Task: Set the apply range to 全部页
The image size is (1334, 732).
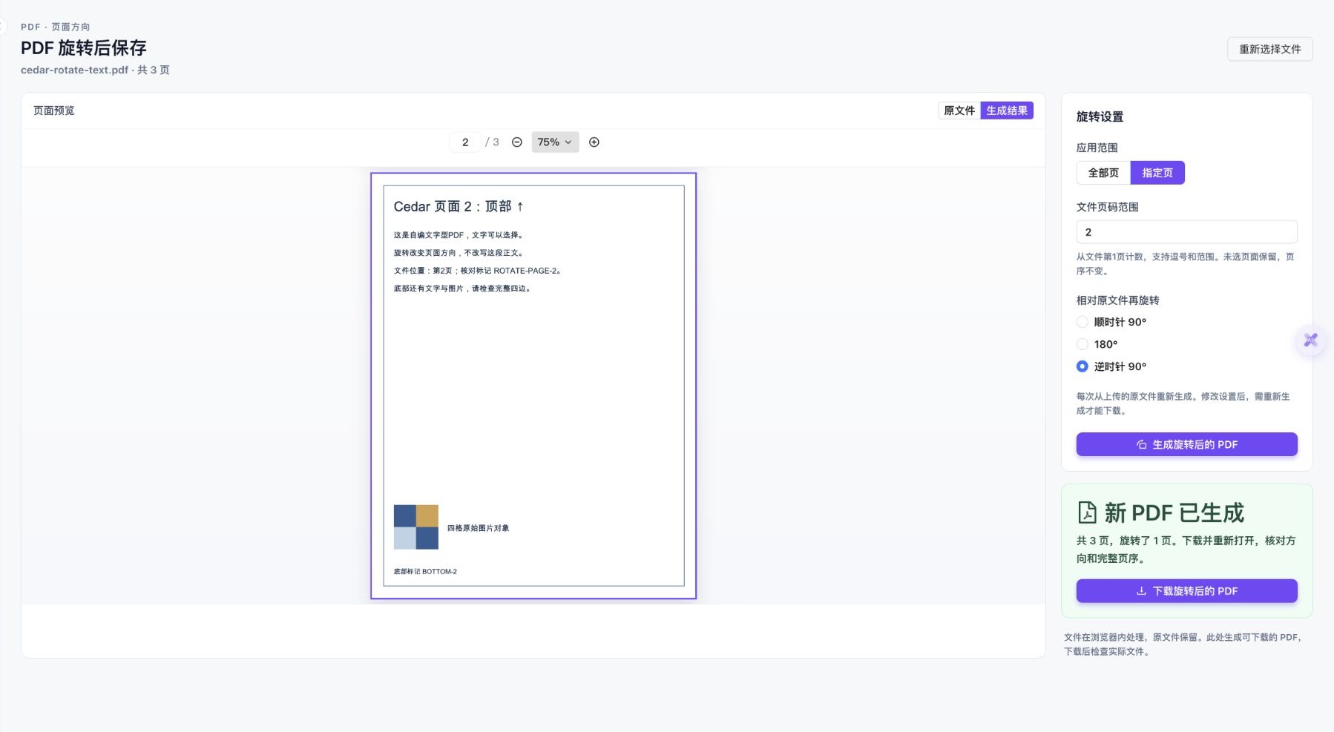Action: tap(1103, 173)
